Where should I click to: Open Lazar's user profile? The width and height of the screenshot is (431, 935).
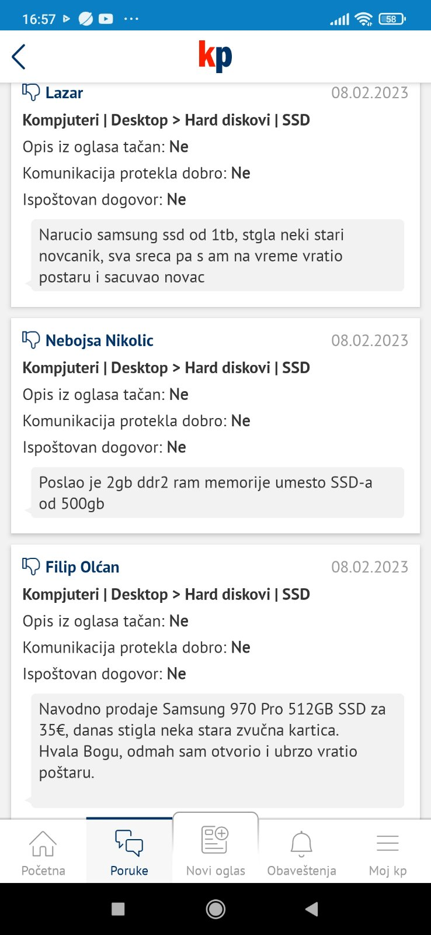(x=64, y=93)
